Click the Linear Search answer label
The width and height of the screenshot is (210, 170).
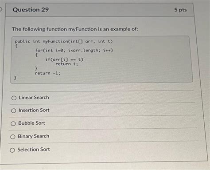pos(34,98)
